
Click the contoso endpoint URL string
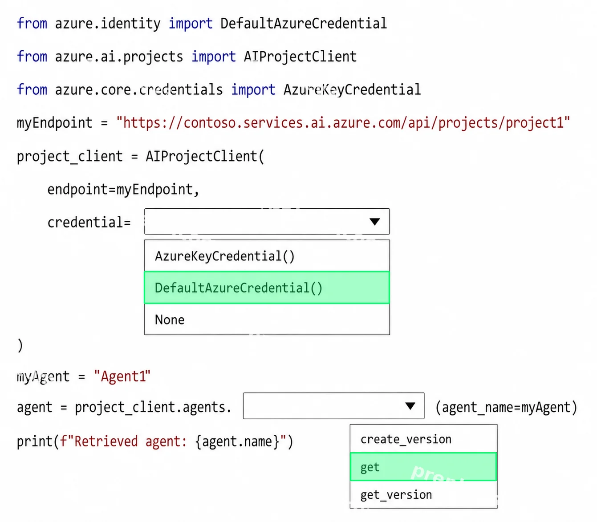343,122
